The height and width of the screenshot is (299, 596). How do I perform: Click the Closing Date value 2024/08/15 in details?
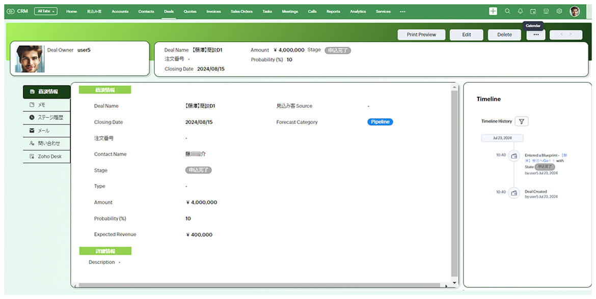(x=199, y=122)
